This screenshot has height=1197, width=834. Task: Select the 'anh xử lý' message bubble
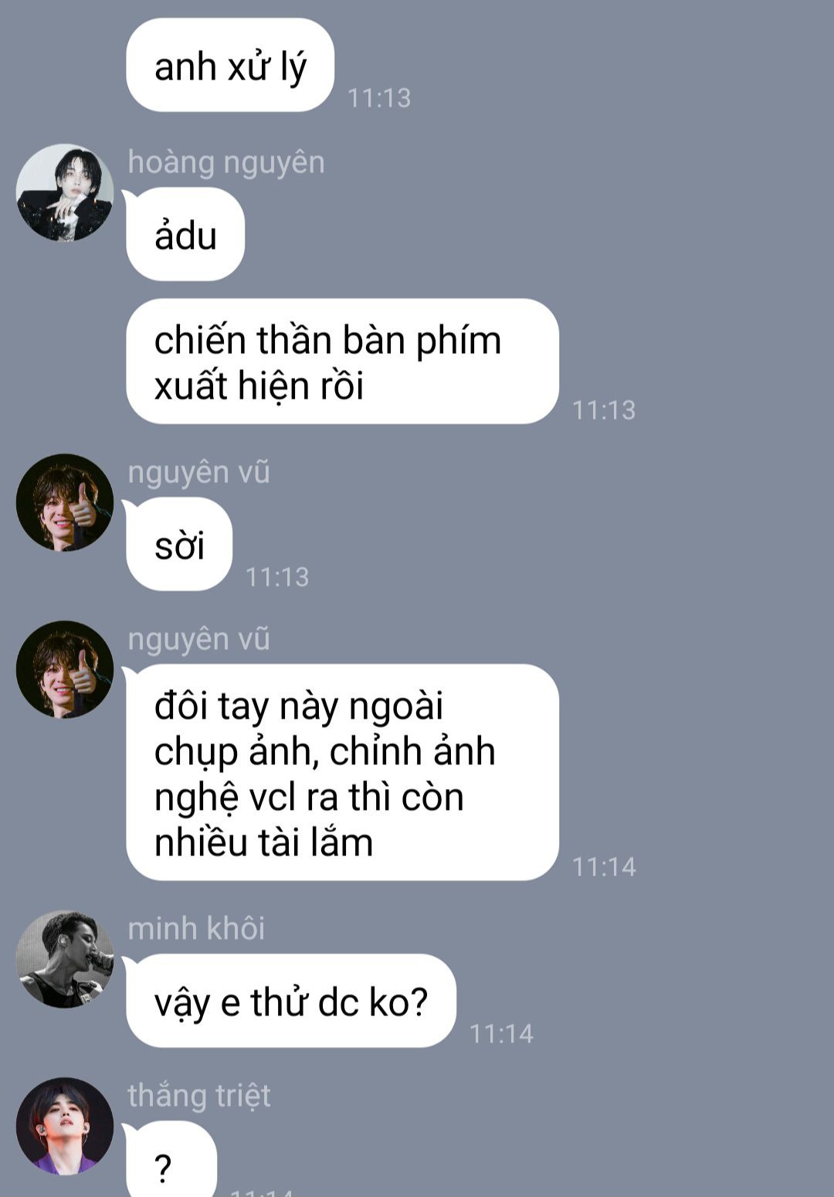[230, 66]
